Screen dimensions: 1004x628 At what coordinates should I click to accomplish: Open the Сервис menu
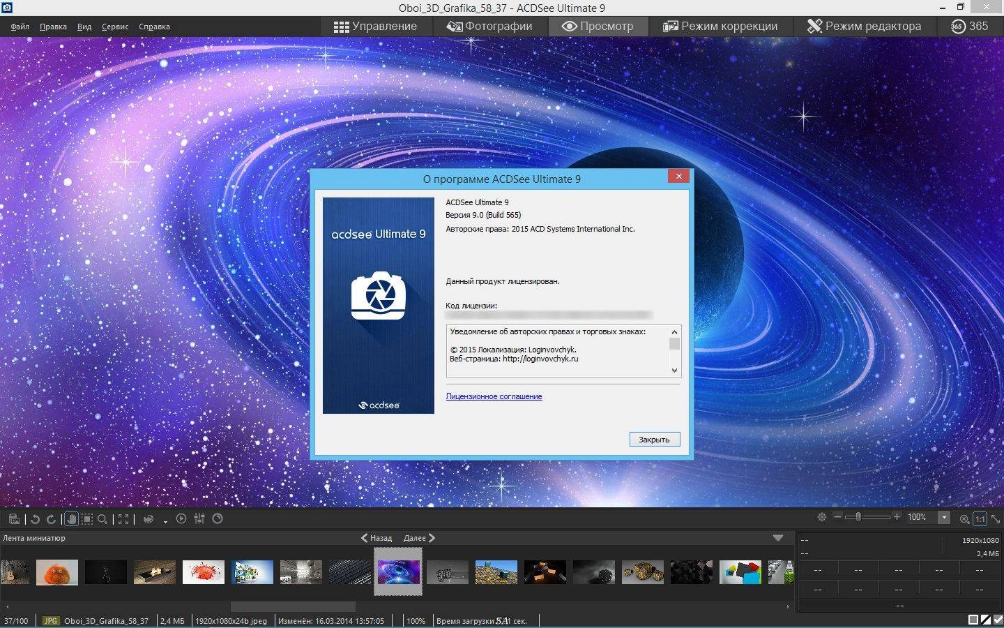click(115, 27)
